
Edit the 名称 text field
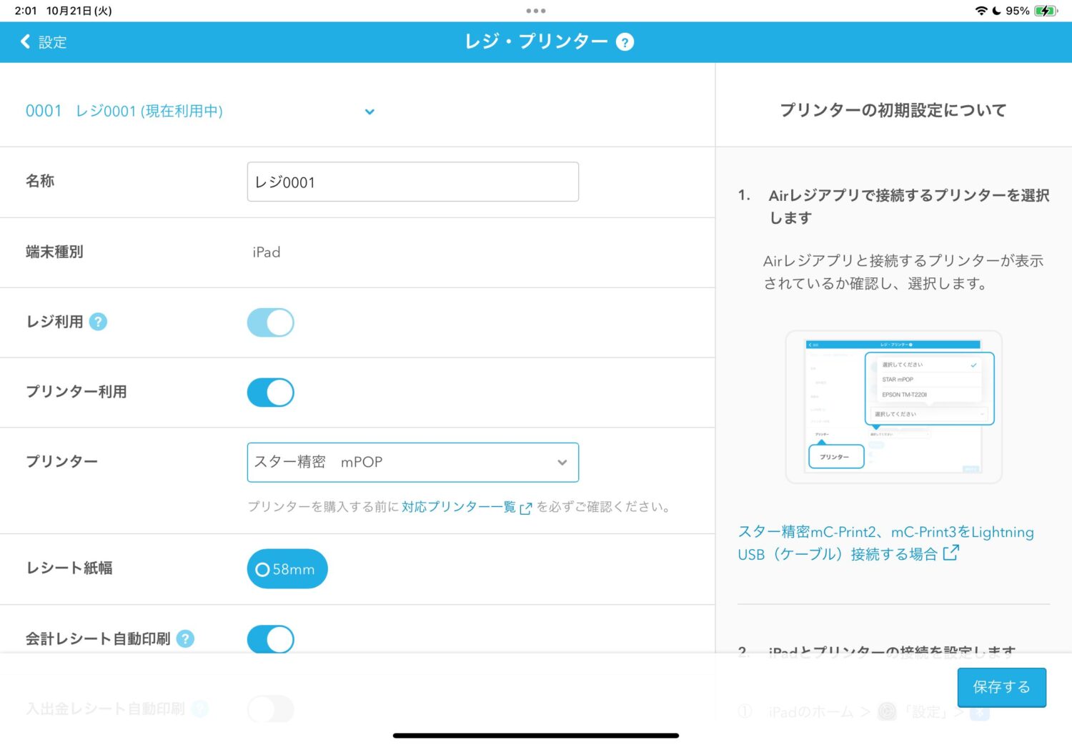[x=412, y=182]
